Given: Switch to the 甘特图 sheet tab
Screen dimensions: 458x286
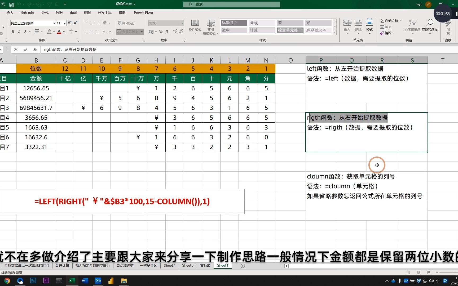Looking at the screenshot, I should coord(205,265).
